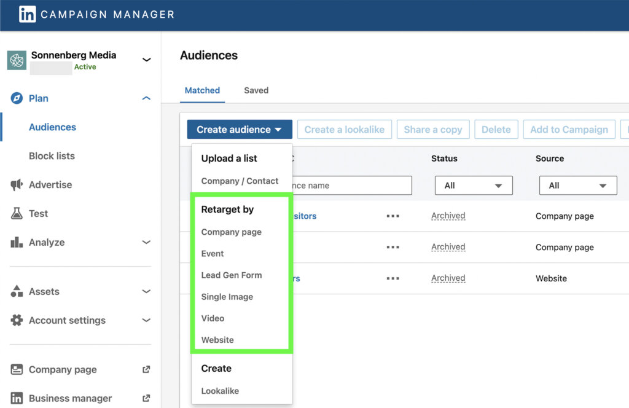The width and height of the screenshot is (629, 408).
Task: Click the Share a copy button
Action: 433,130
